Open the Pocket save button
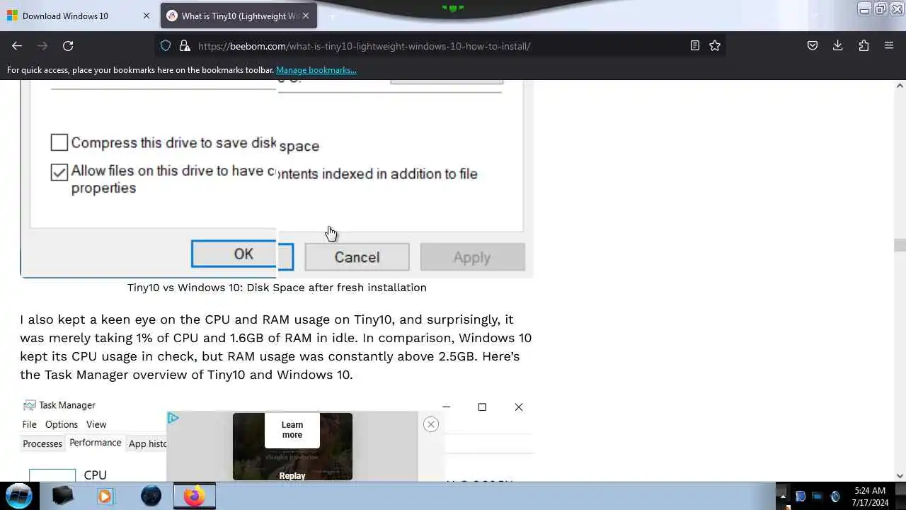This screenshot has width=906, height=510. click(x=813, y=45)
